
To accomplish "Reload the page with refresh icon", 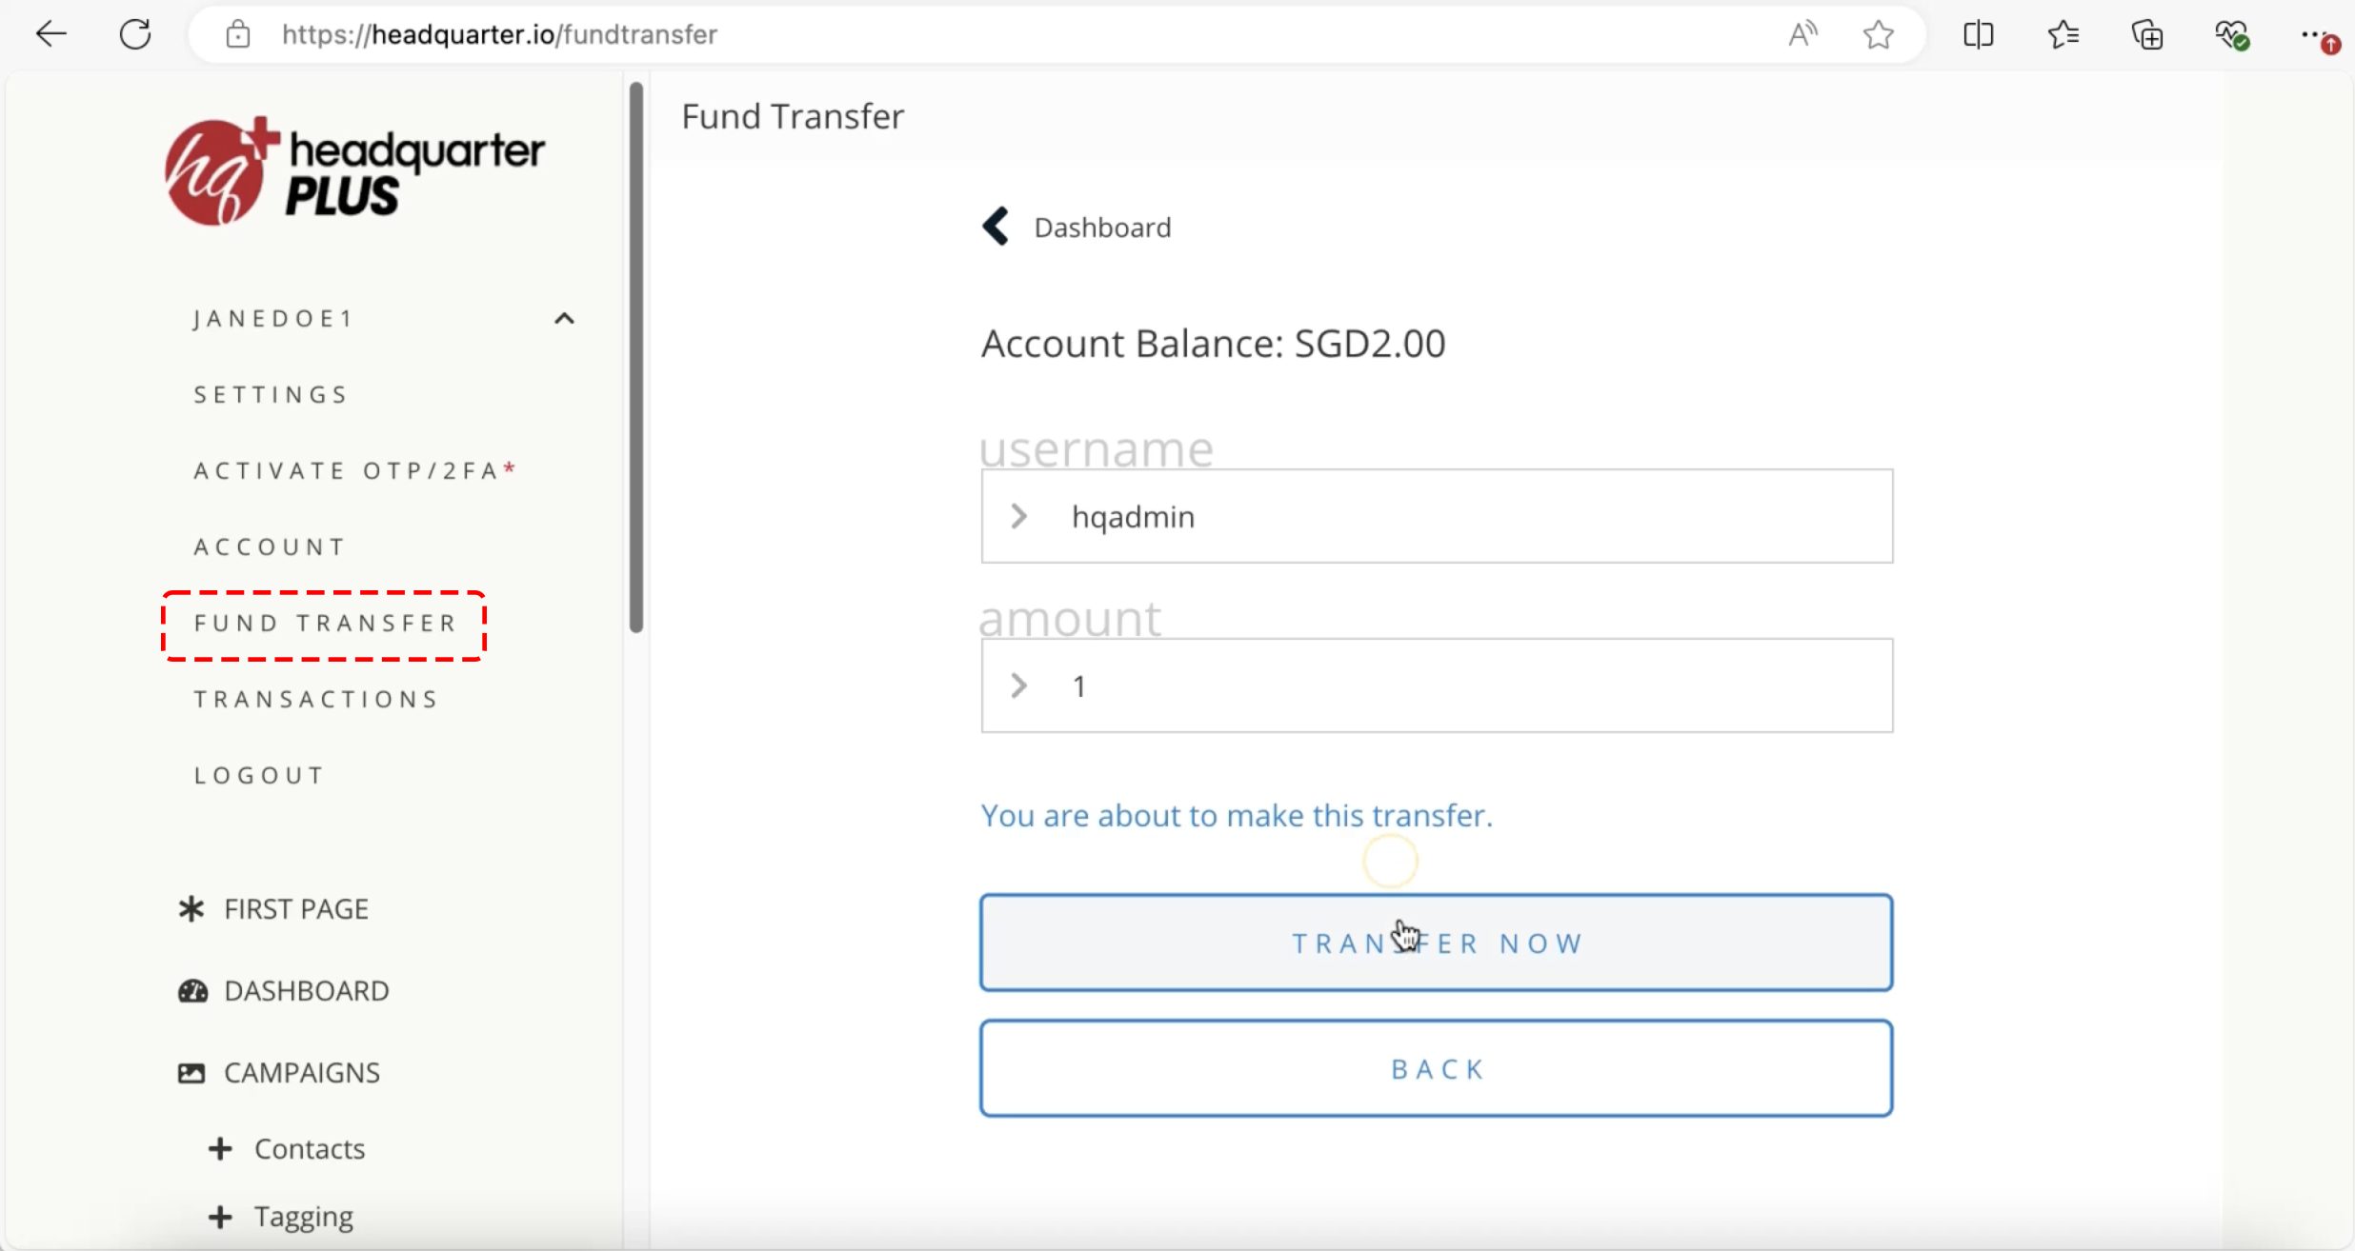I will tap(135, 34).
